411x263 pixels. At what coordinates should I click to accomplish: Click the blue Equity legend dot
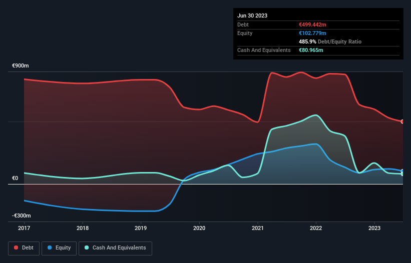pyautogui.click(x=50, y=247)
